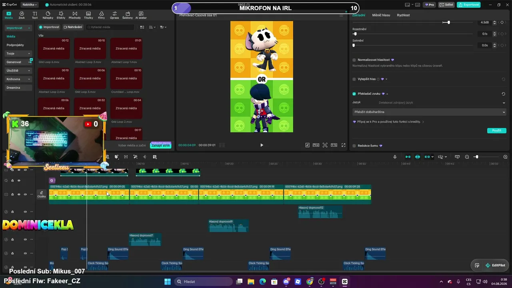
Task: Mute the Hlasový doprovod7 audio track
Action: pos(25,240)
